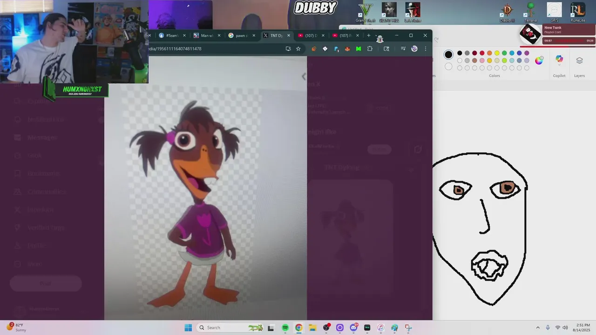Open the volume icon in system tray
The width and height of the screenshot is (596, 335).
click(565, 328)
